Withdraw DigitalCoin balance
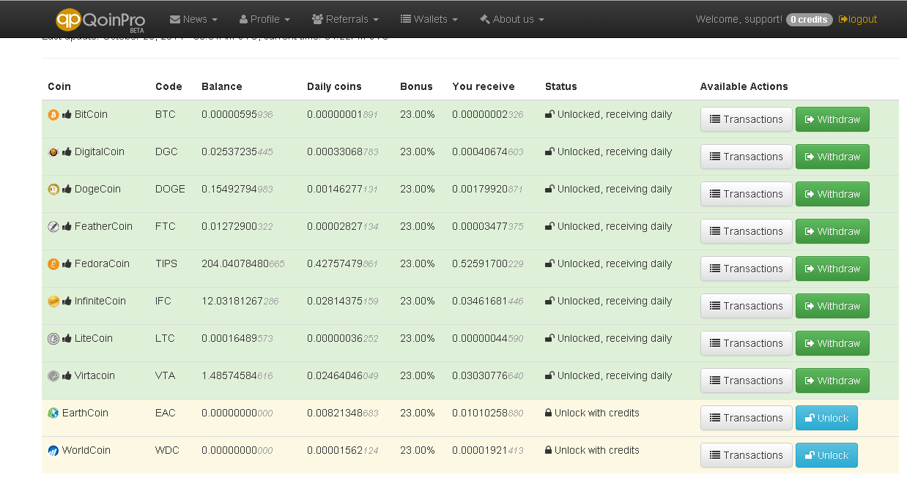This screenshot has width=907, height=483. [832, 157]
